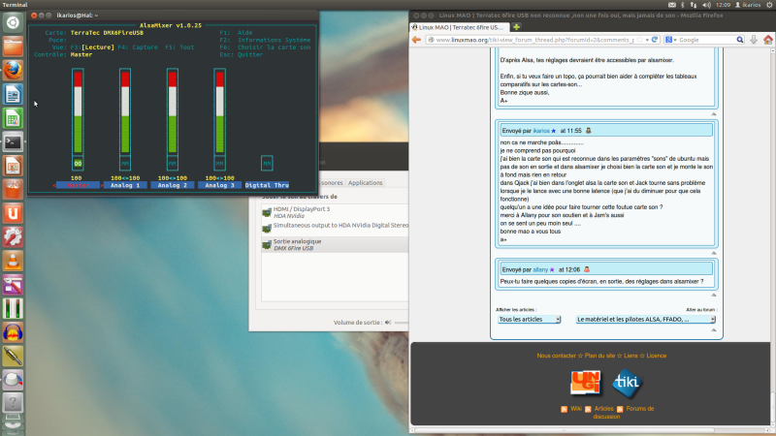Screen dimensions: 776x436
Task: Reload the page with the refresh icon
Action: click(x=655, y=40)
